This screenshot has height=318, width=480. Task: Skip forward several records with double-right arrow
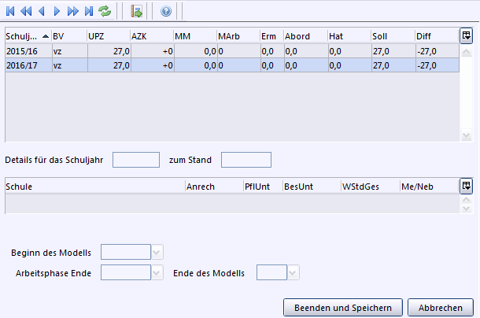(73, 11)
